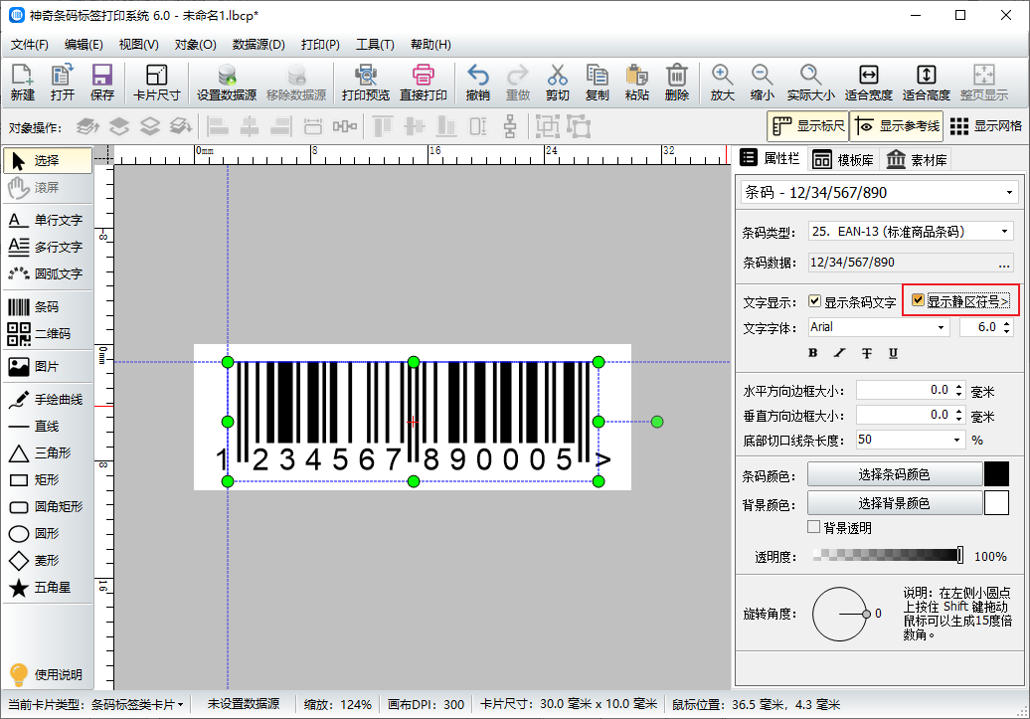Open the Arial font dropdown
This screenshot has width=1030, height=719.
tap(878, 327)
